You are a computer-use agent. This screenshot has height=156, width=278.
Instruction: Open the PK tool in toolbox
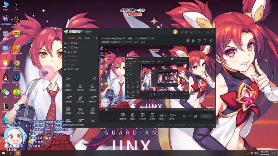80,120
